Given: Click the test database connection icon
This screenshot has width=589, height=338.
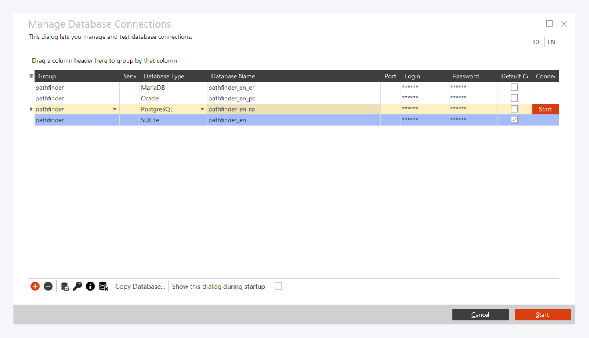Looking at the screenshot, I should [64, 286].
